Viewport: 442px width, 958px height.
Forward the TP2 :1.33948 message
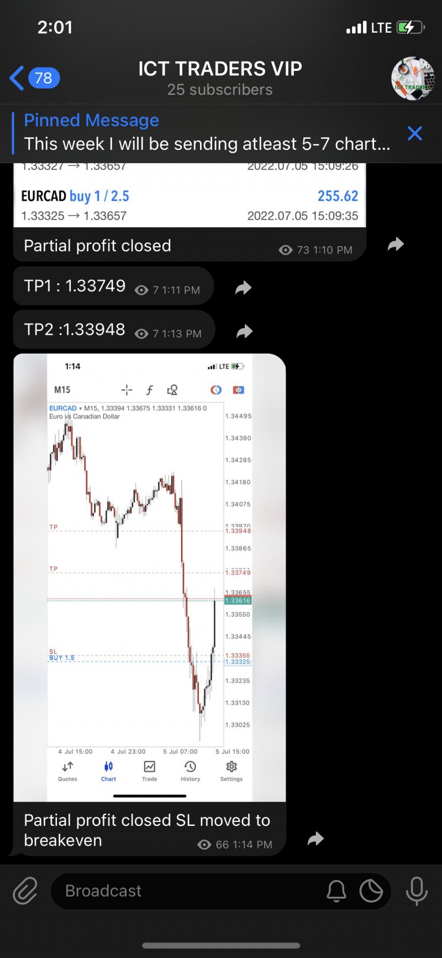[244, 331]
